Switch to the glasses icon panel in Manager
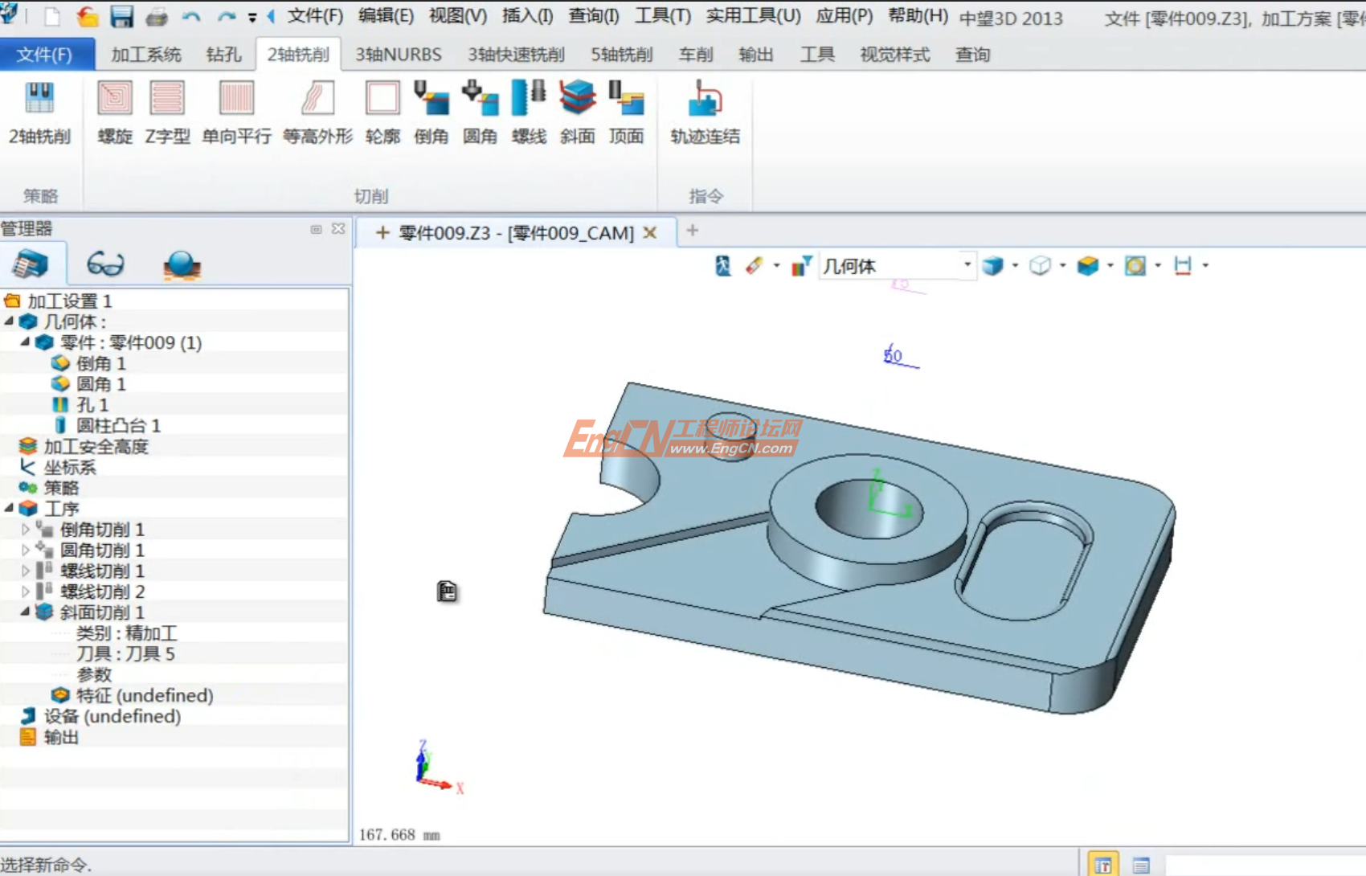Screen dimensions: 1366x876 point(105,264)
